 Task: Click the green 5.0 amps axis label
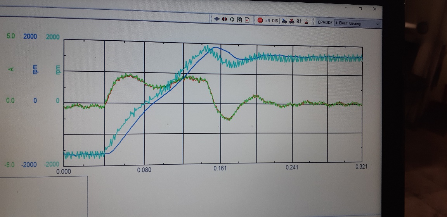point(10,36)
